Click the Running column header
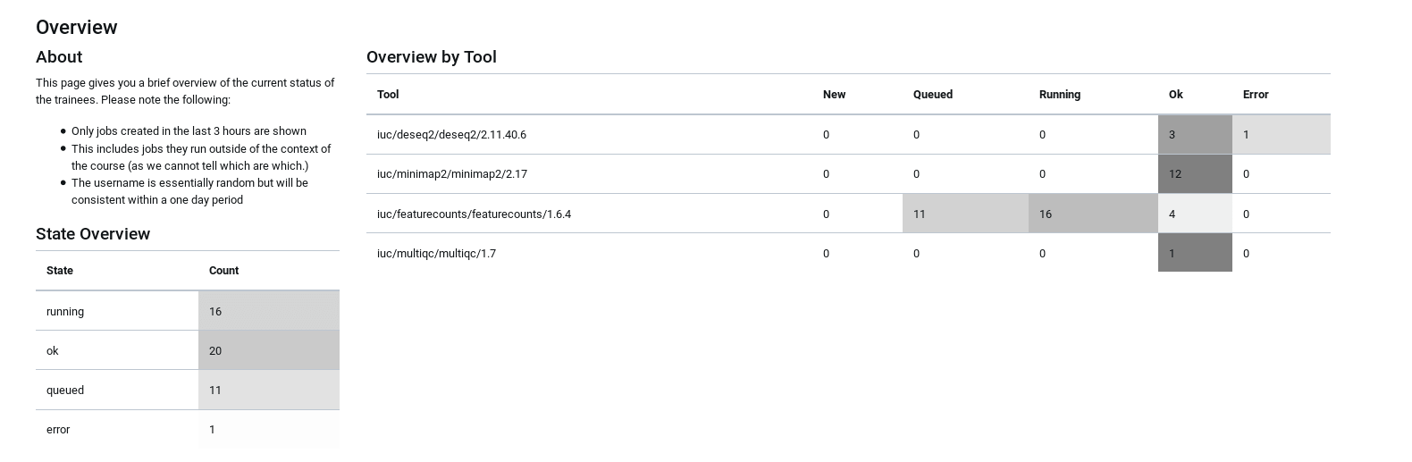 [x=1059, y=95]
